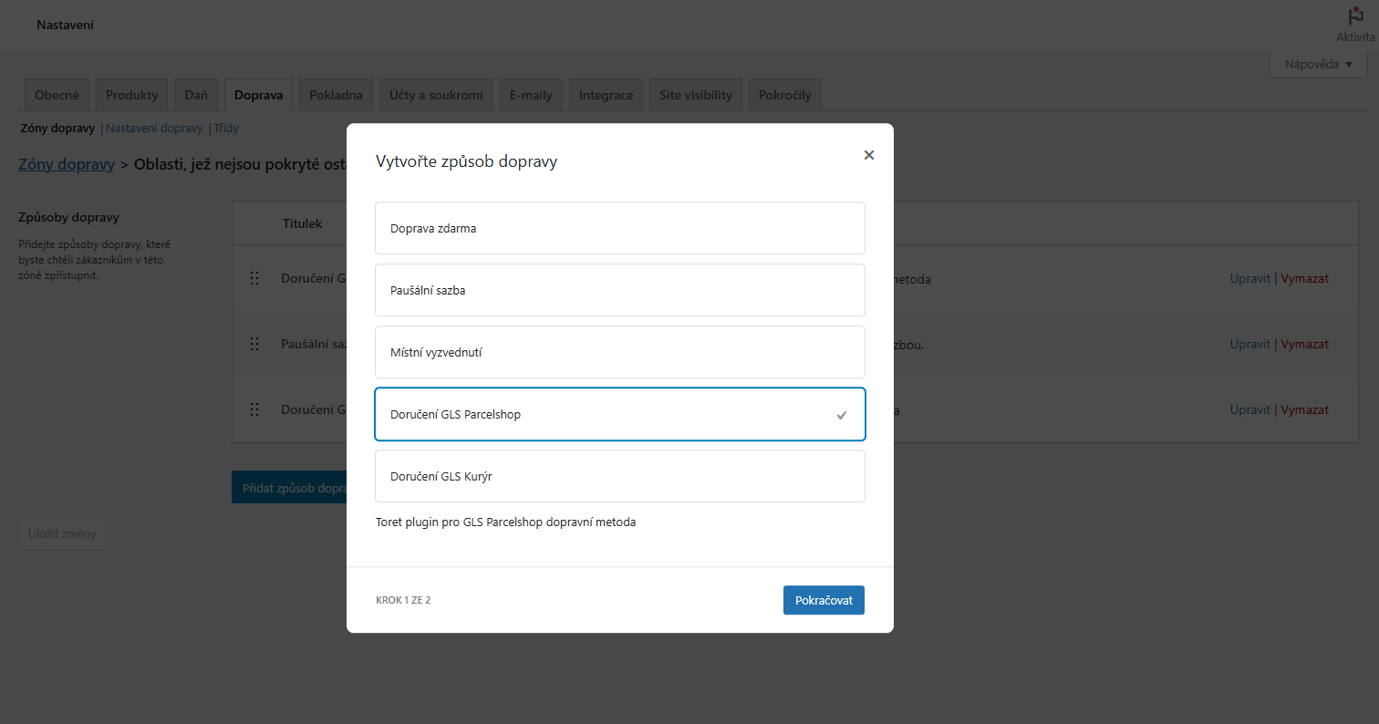Viewport: 1379px width, 724px height.
Task: Click the Způsoby dopravy section heading
Action: (68, 218)
